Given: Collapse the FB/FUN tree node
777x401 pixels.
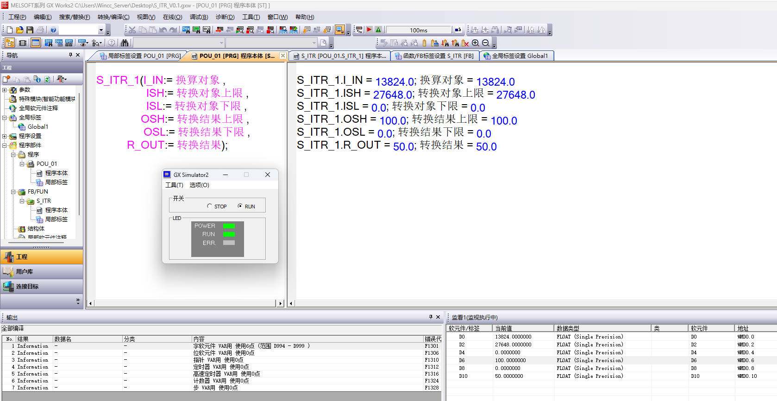Looking at the screenshot, I should coord(13,192).
